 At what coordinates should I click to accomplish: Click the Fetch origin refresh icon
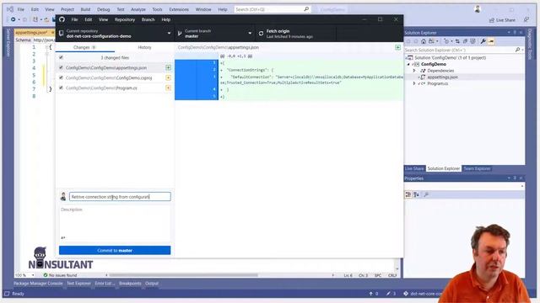pyautogui.click(x=261, y=34)
